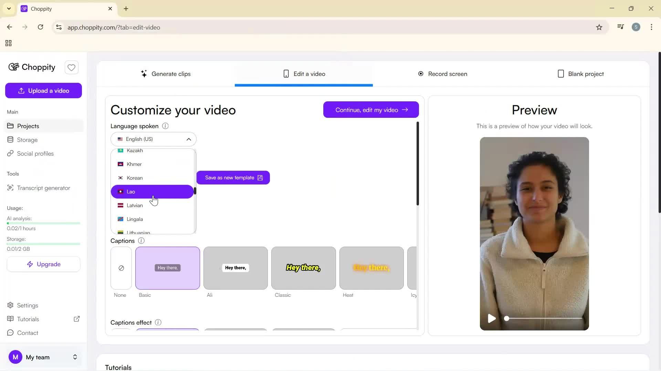Click the heart icon beside the Choppity logo
The image size is (661, 371).
pos(71,67)
